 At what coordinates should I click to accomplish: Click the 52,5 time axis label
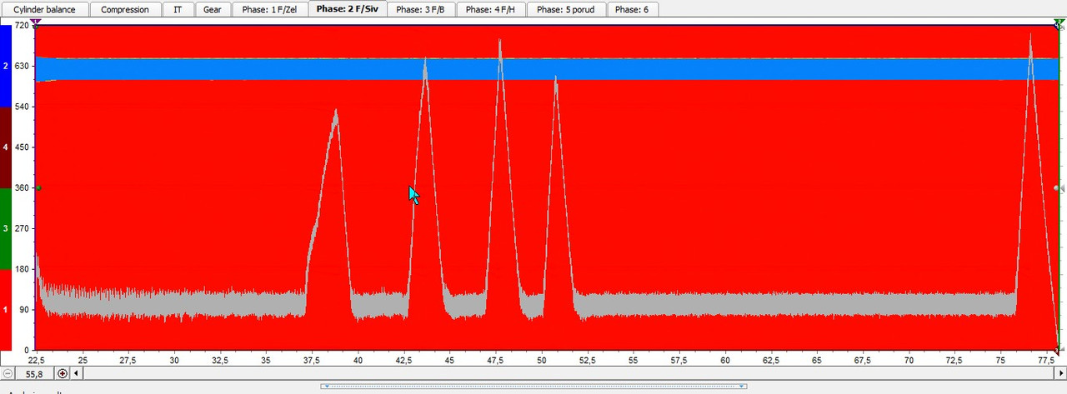point(588,360)
